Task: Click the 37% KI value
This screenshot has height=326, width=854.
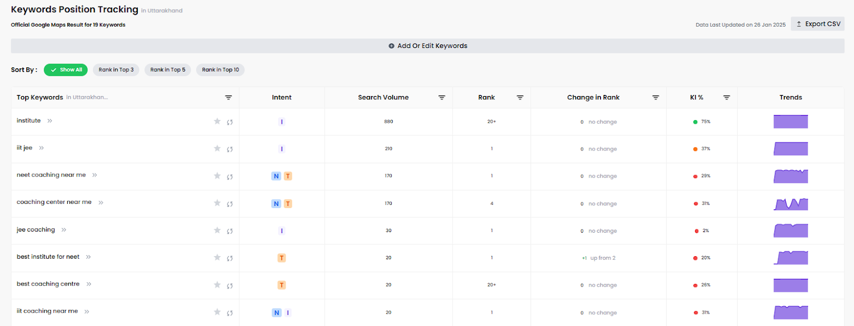Action: pyautogui.click(x=706, y=149)
